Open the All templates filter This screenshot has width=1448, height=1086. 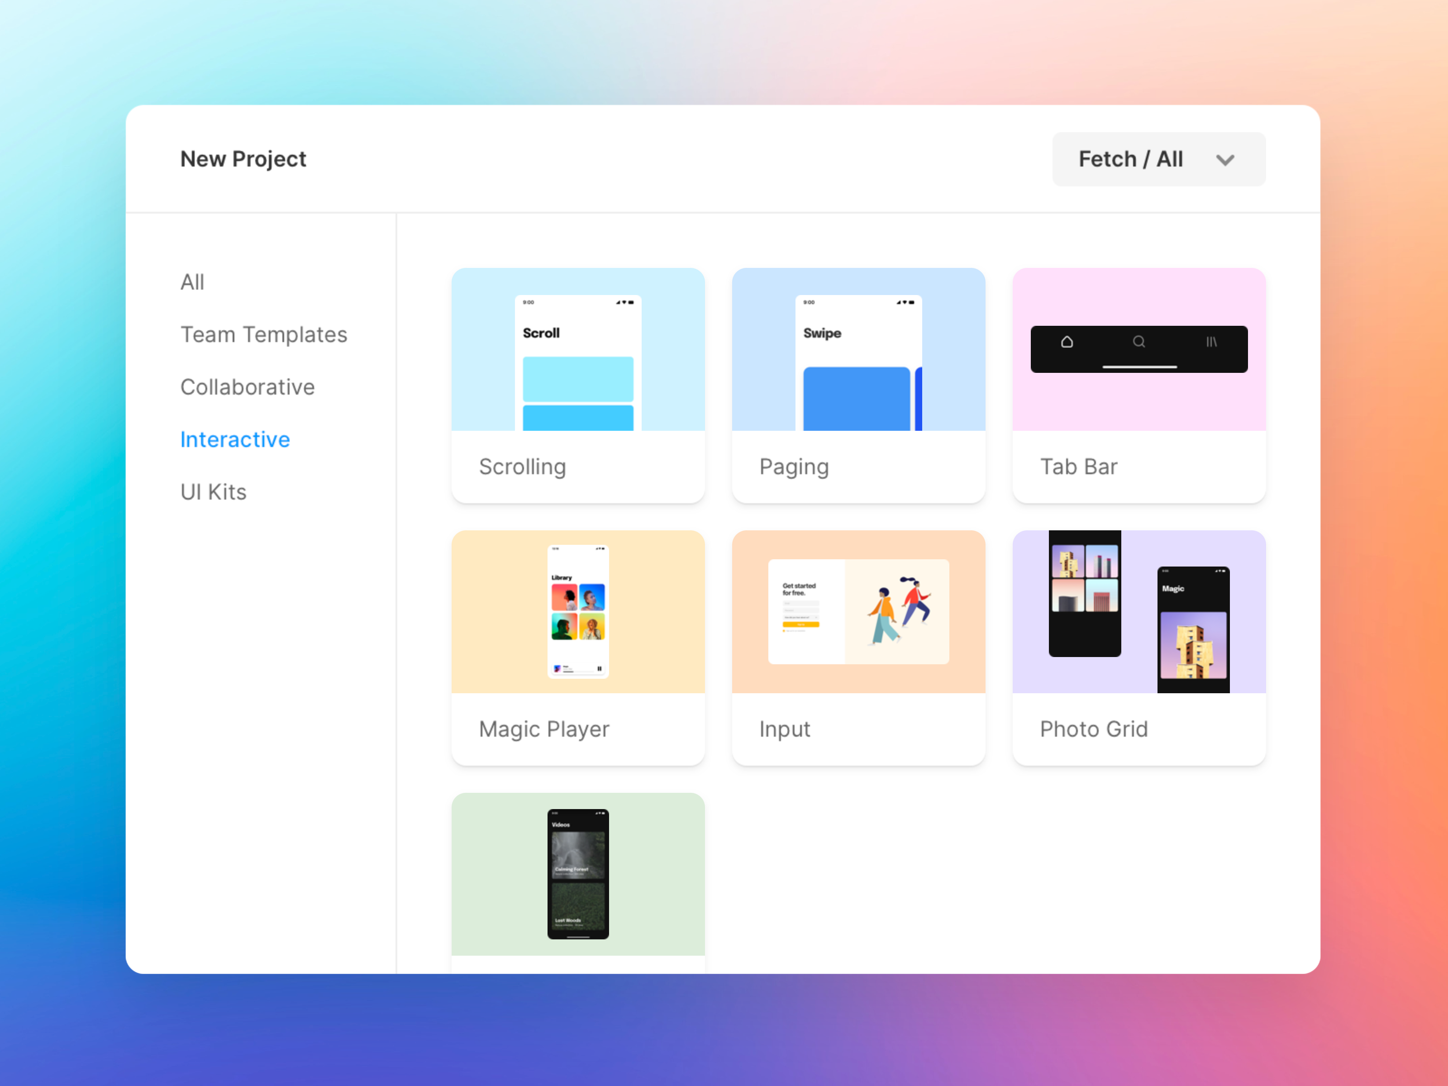[192, 282]
